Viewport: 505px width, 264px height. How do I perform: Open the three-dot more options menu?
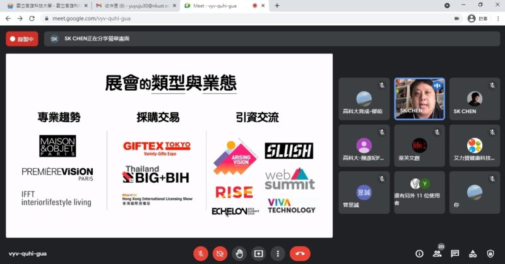pyautogui.click(x=278, y=254)
